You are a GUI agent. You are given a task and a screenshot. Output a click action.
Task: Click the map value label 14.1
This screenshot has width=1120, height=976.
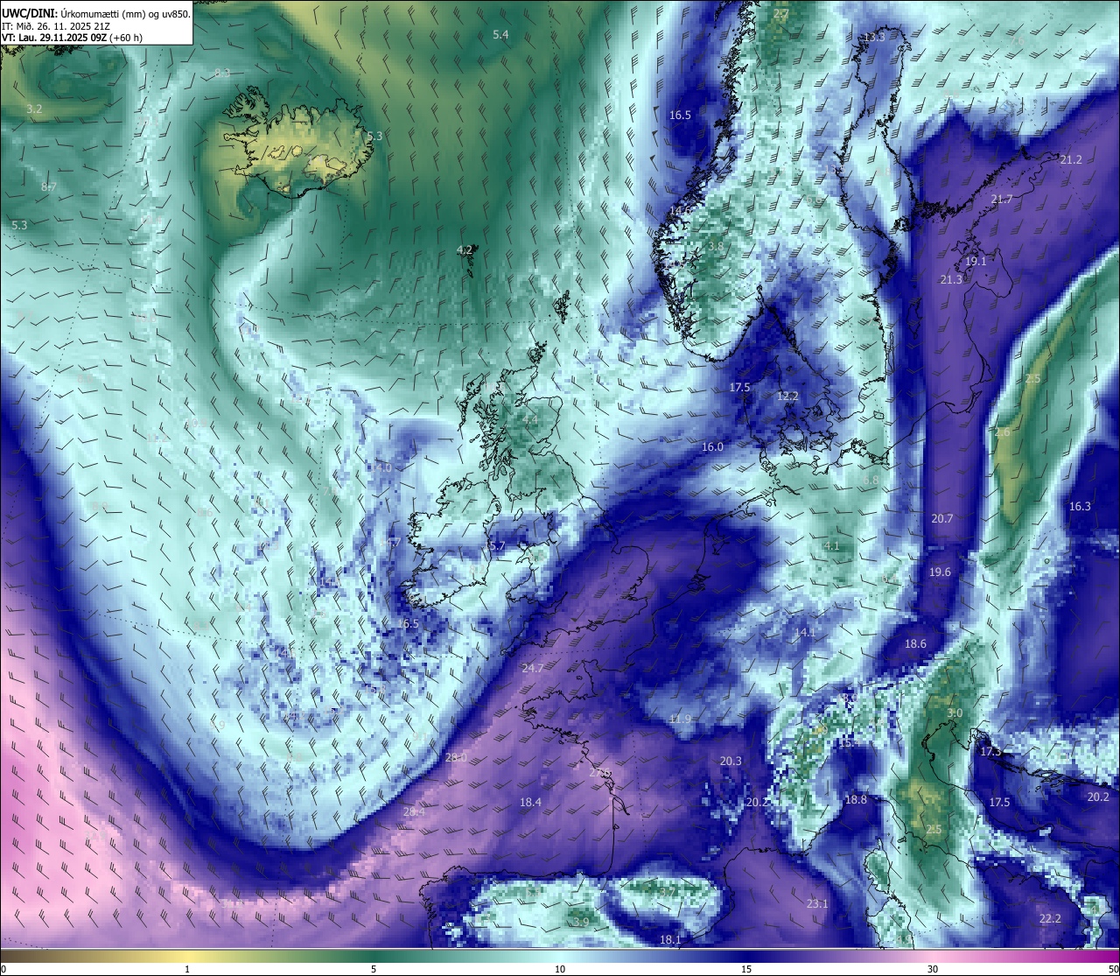(804, 633)
